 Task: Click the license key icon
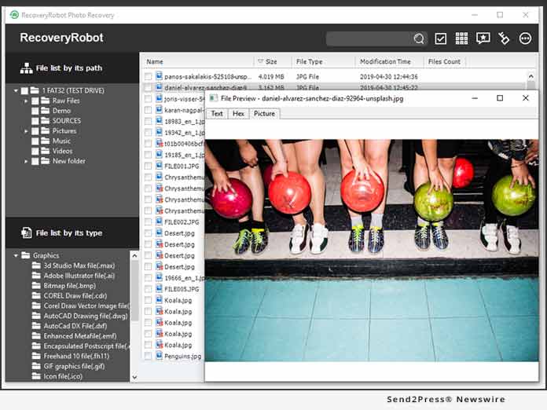point(504,38)
